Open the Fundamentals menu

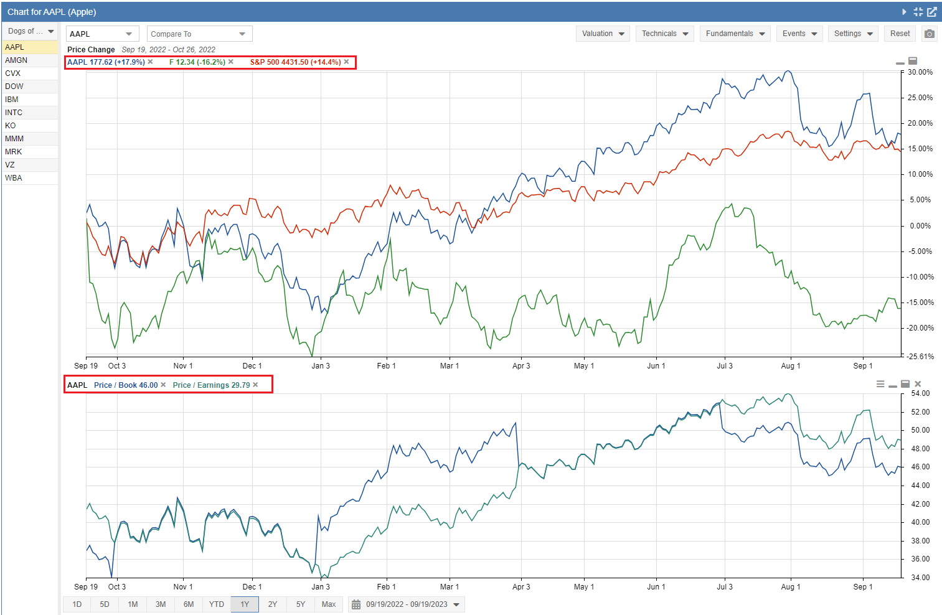point(735,34)
